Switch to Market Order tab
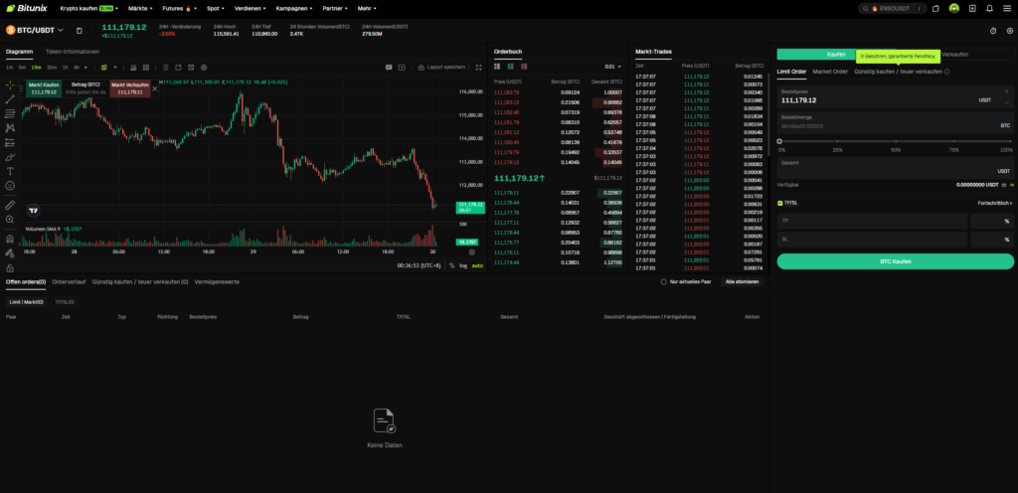 click(830, 72)
